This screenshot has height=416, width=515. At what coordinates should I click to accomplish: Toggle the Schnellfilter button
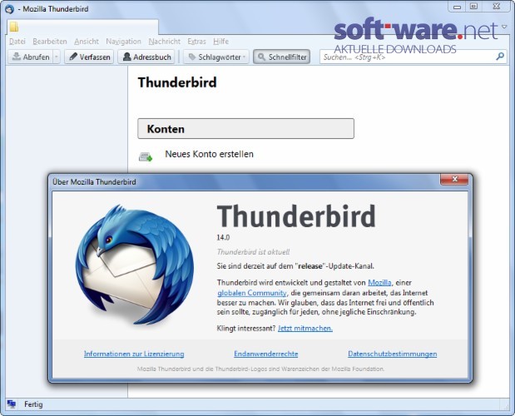(x=282, y=57)
